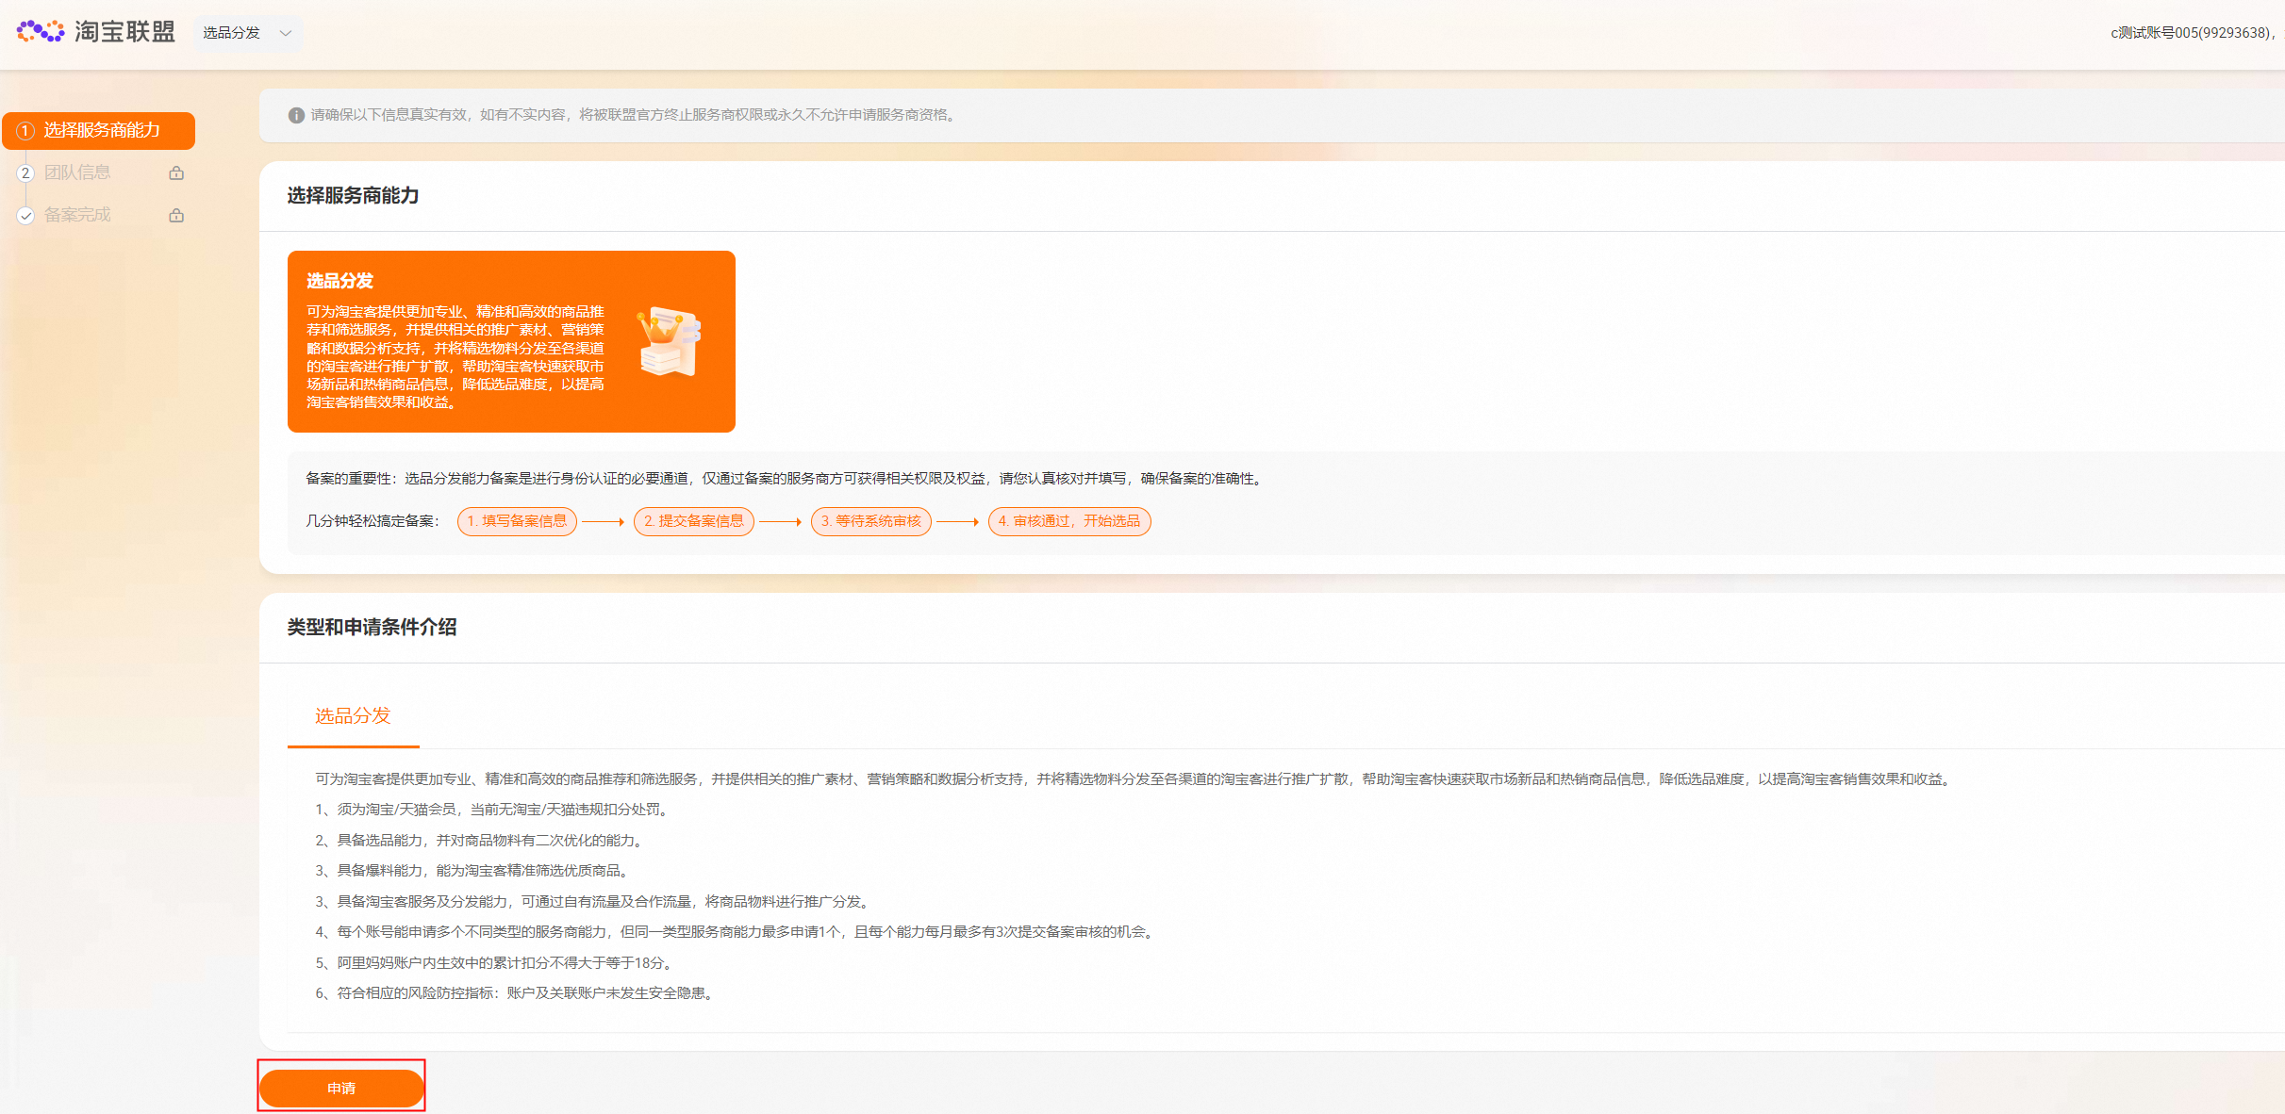2285x1114 pixels.
Task: Click condition 1、须为淘宝/天猫会员 line
Action: click(x=494, y=810)
